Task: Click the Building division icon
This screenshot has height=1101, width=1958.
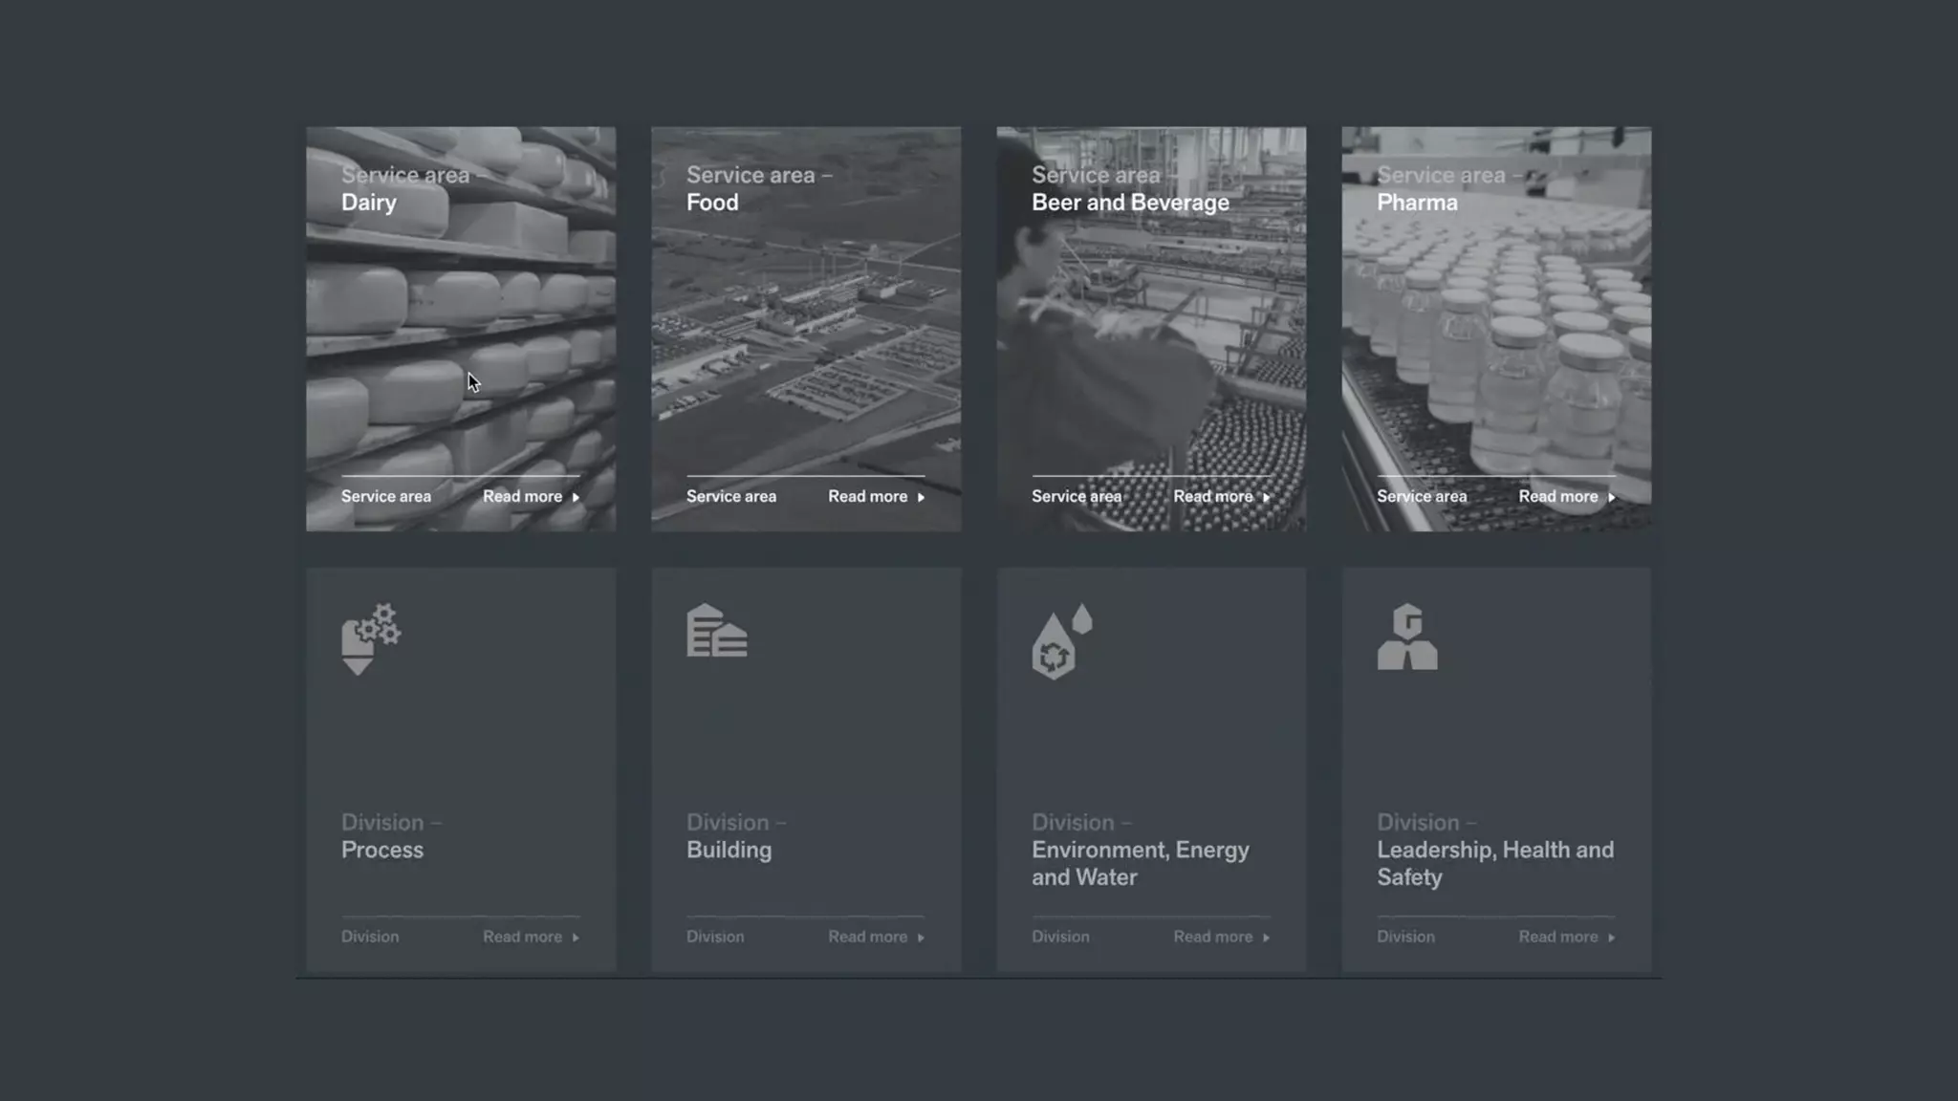Action: (716, 631)
